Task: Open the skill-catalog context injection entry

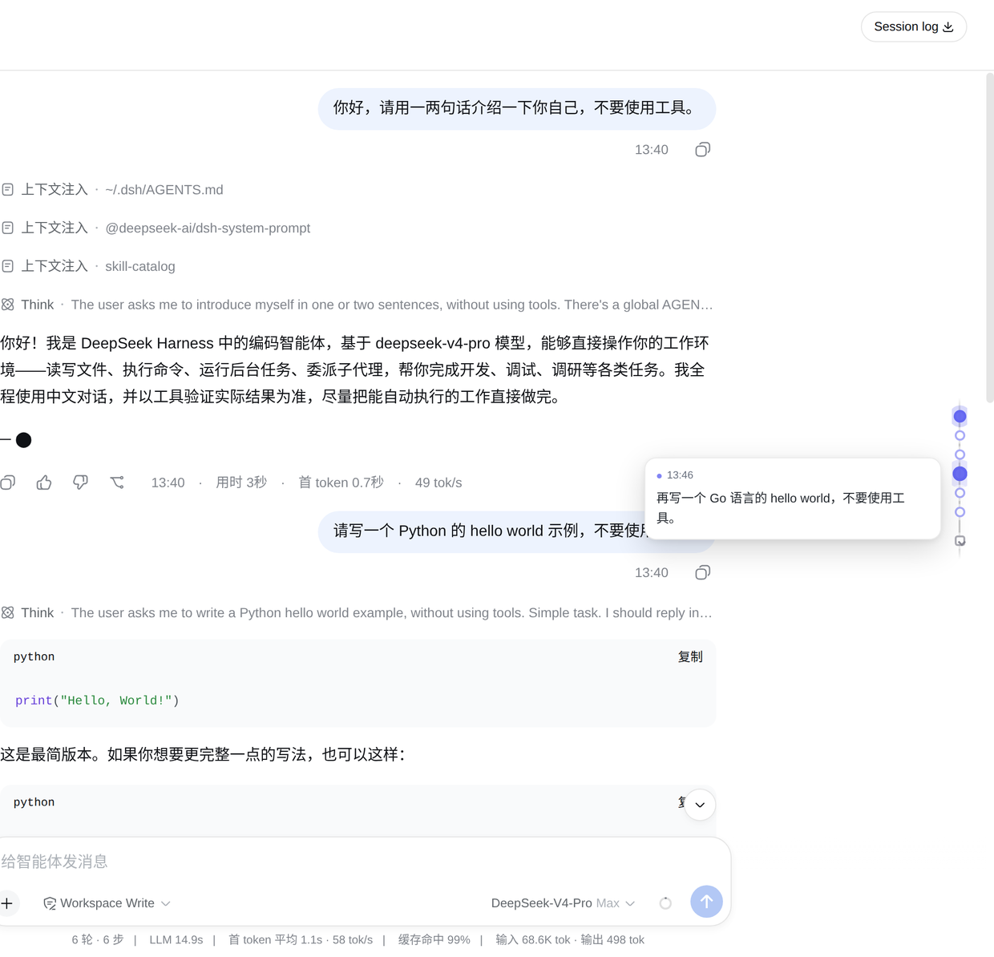Action: coord(88,266)
